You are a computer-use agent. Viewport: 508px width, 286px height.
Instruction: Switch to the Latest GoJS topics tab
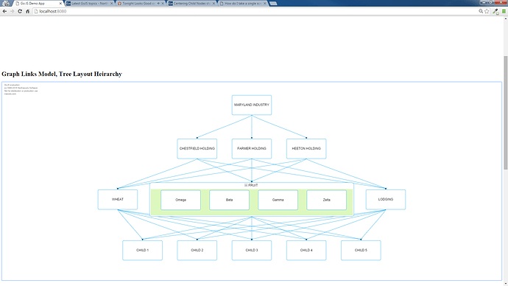point(89,3)
